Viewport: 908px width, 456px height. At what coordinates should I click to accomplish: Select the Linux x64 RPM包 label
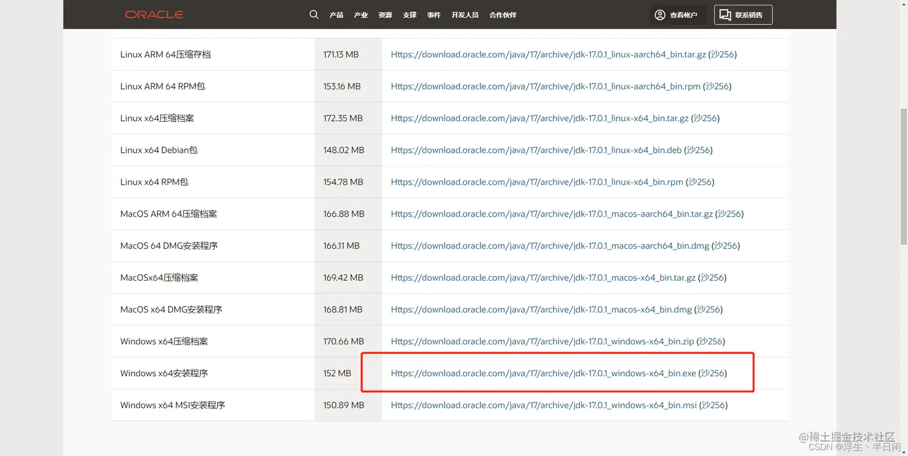[x=154, y=182]
